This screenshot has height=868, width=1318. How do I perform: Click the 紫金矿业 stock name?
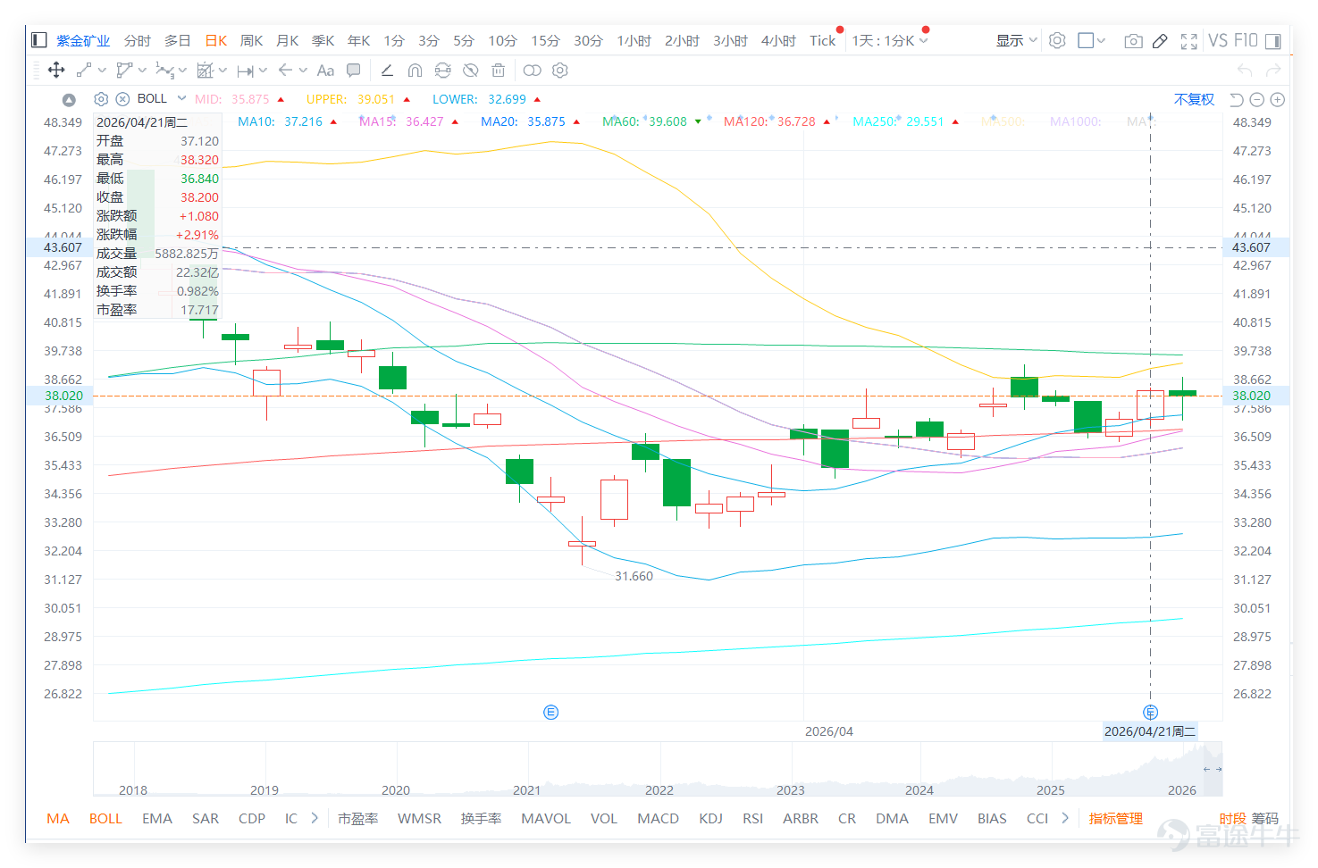pyautogui.click(x=83, y=40)
